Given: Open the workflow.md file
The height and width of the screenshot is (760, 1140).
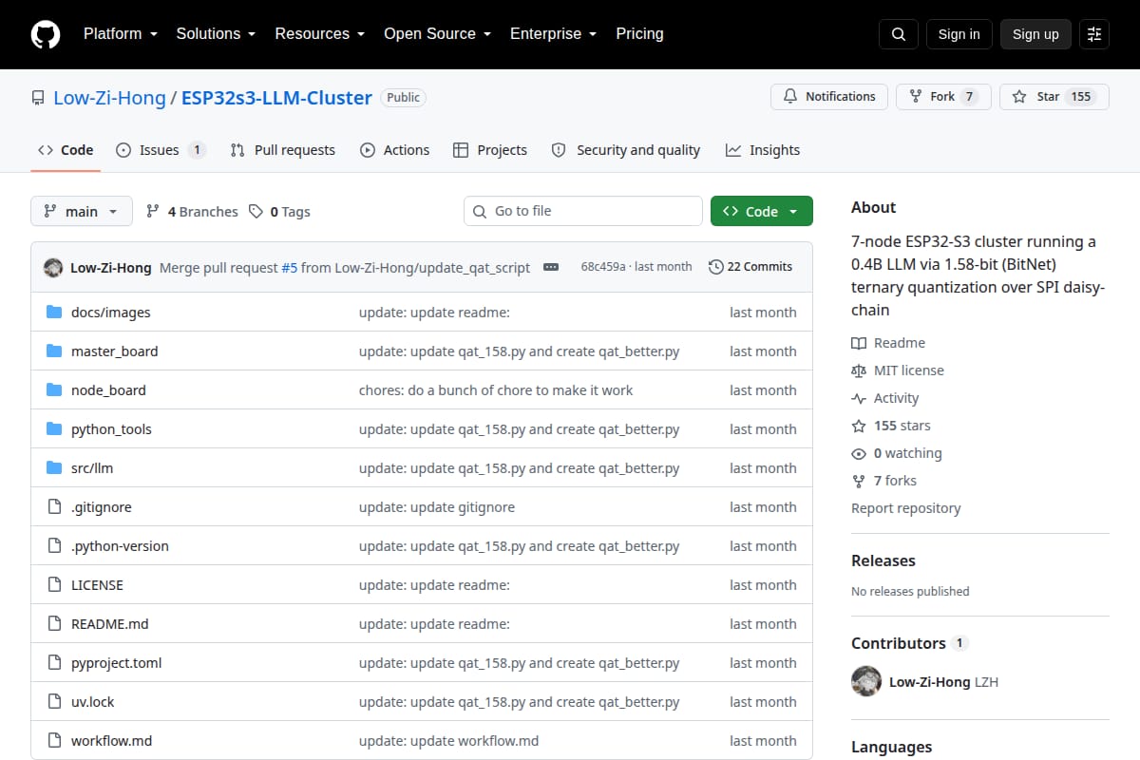Looking at the screenshot, I should tap(111, 741).
